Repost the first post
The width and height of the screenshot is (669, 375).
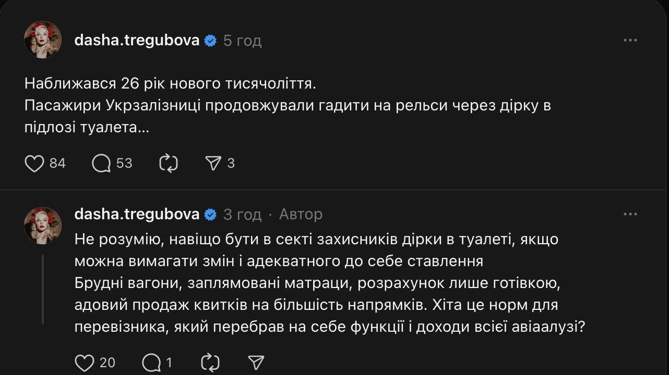(x=169, y=164)
